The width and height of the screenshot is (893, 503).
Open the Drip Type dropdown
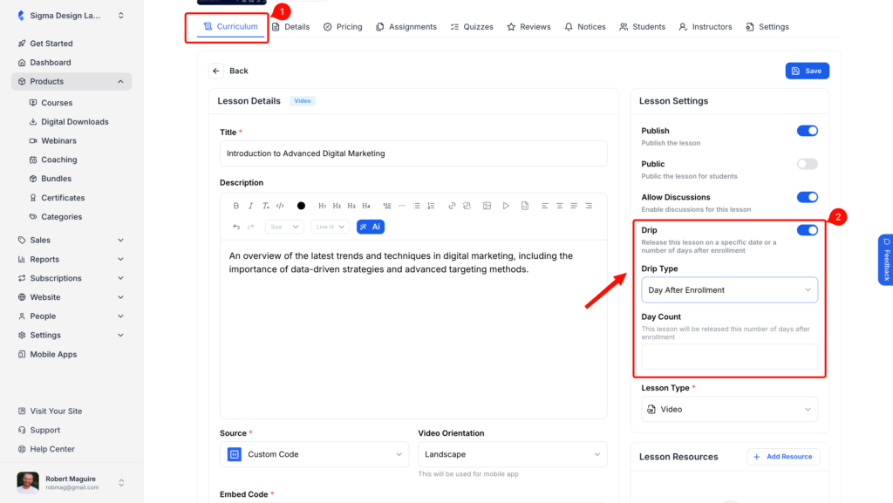point(730,289)
